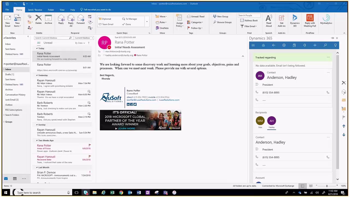350x197 pixels.
Task: Click the Search People field
Action: (249, 15)
